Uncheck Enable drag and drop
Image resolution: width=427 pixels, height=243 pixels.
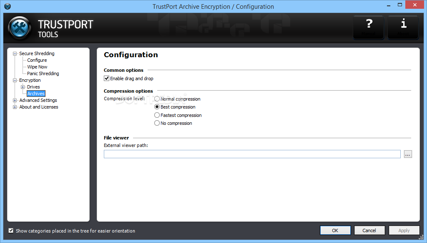click(x=107, y=78)
